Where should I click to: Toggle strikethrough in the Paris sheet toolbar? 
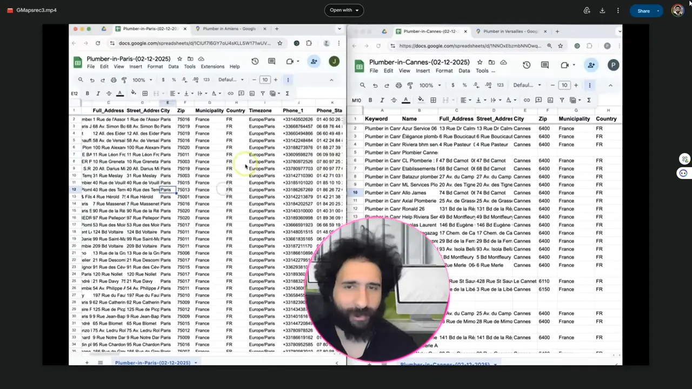coord(109,93)
